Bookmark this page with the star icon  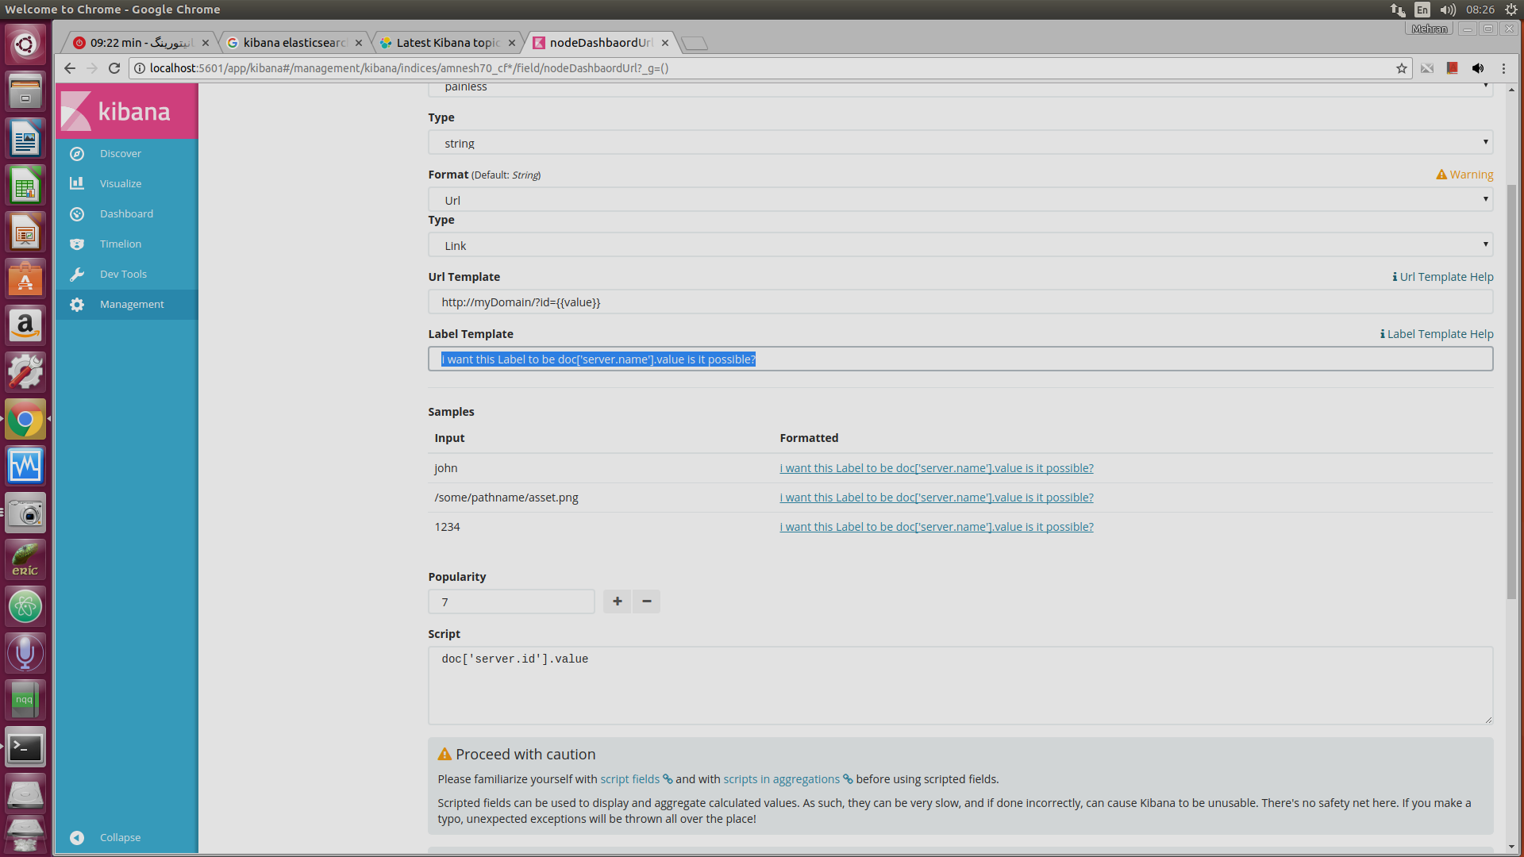click(1402, 68)
